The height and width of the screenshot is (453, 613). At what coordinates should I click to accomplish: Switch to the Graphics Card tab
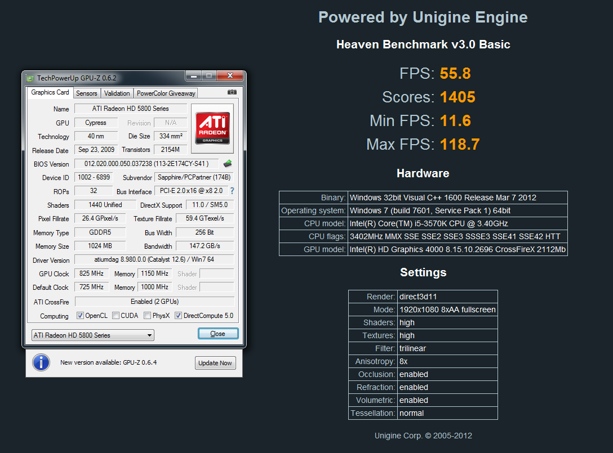point(50,92)
